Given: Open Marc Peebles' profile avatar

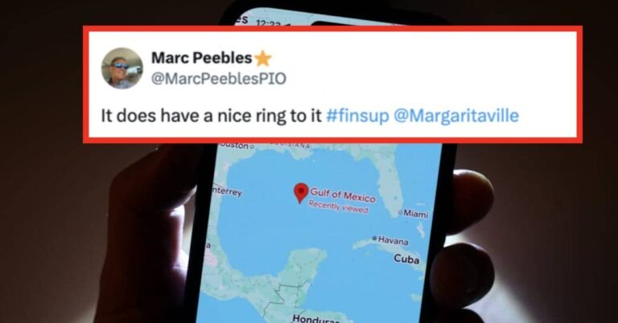Looking at the screenshot, I should (122, 68).
